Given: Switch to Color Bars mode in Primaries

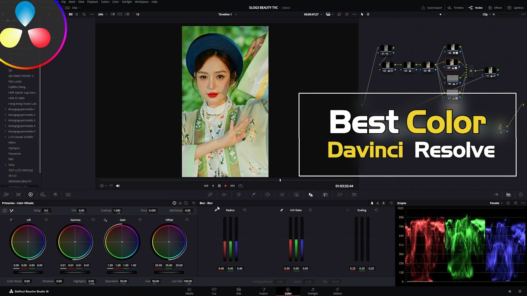Looking at the screenshot, I should click(x=180, y=203).
